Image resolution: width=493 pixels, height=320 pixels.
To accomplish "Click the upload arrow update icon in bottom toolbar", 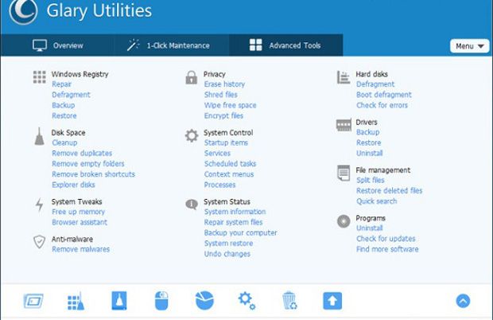I will [x=332, y=301].
